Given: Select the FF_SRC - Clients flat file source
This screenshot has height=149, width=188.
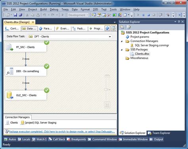Looking at the screenshot, I should click(26, 47).
